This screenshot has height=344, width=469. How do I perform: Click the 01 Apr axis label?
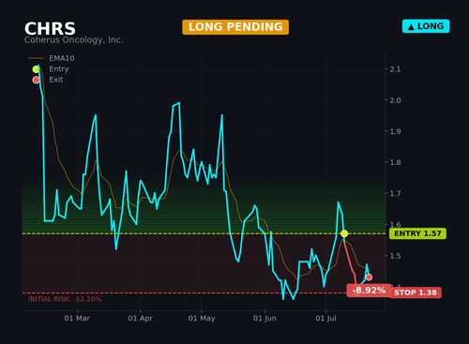(141, 319)
